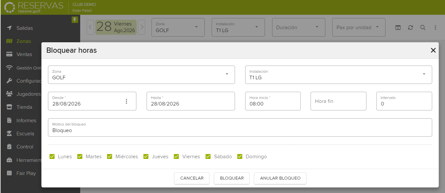445x193 pixels.
Task: Disable the Domingo checkbox
Action: click(240, 157)
